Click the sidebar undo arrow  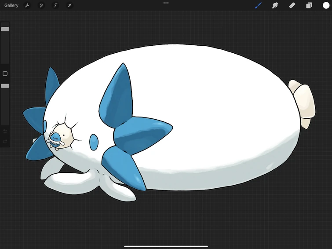5,131
